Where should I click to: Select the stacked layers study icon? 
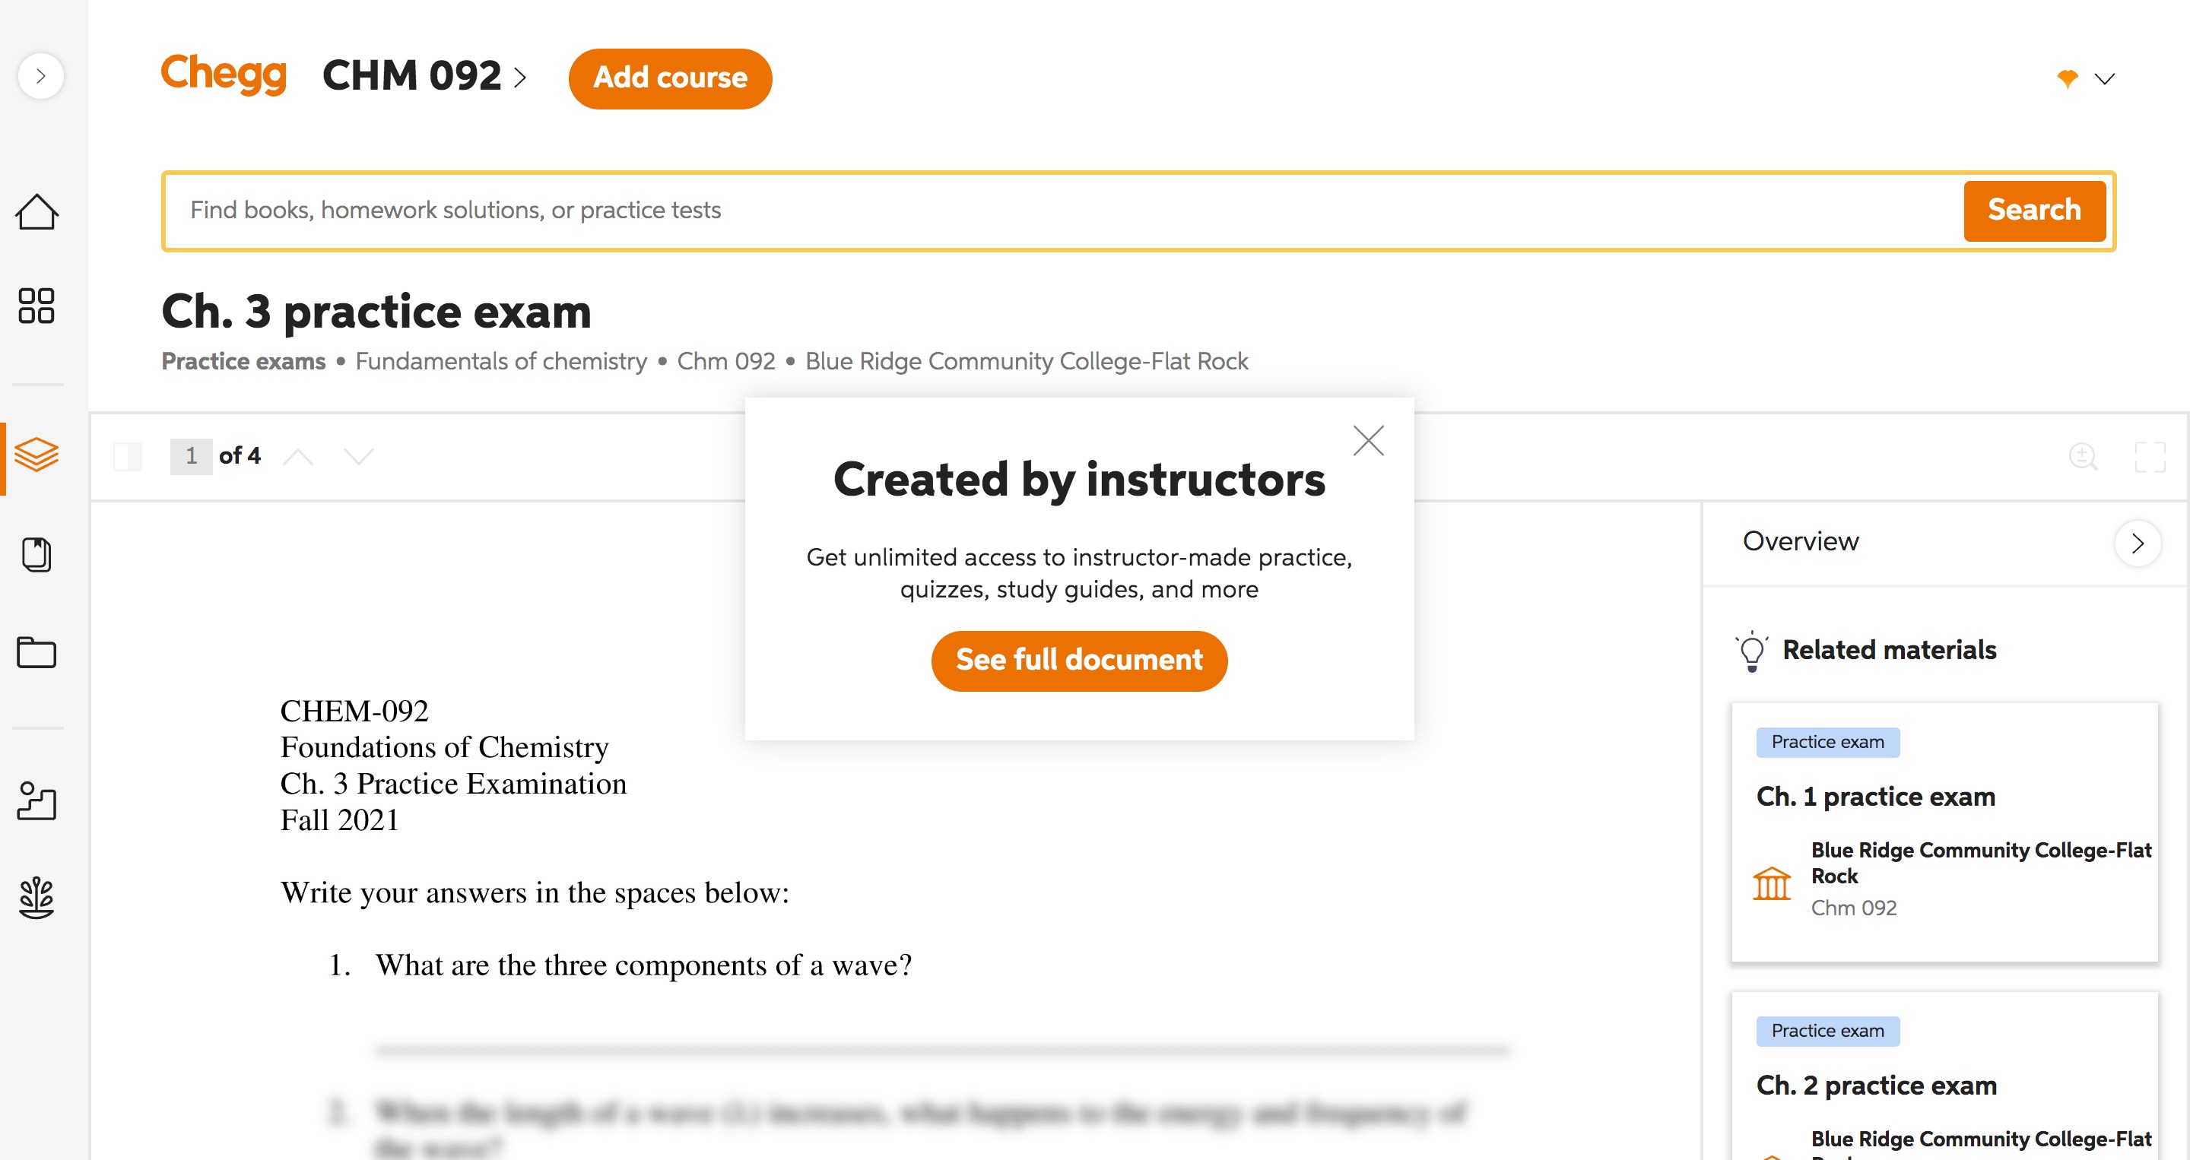coord(36,455)
